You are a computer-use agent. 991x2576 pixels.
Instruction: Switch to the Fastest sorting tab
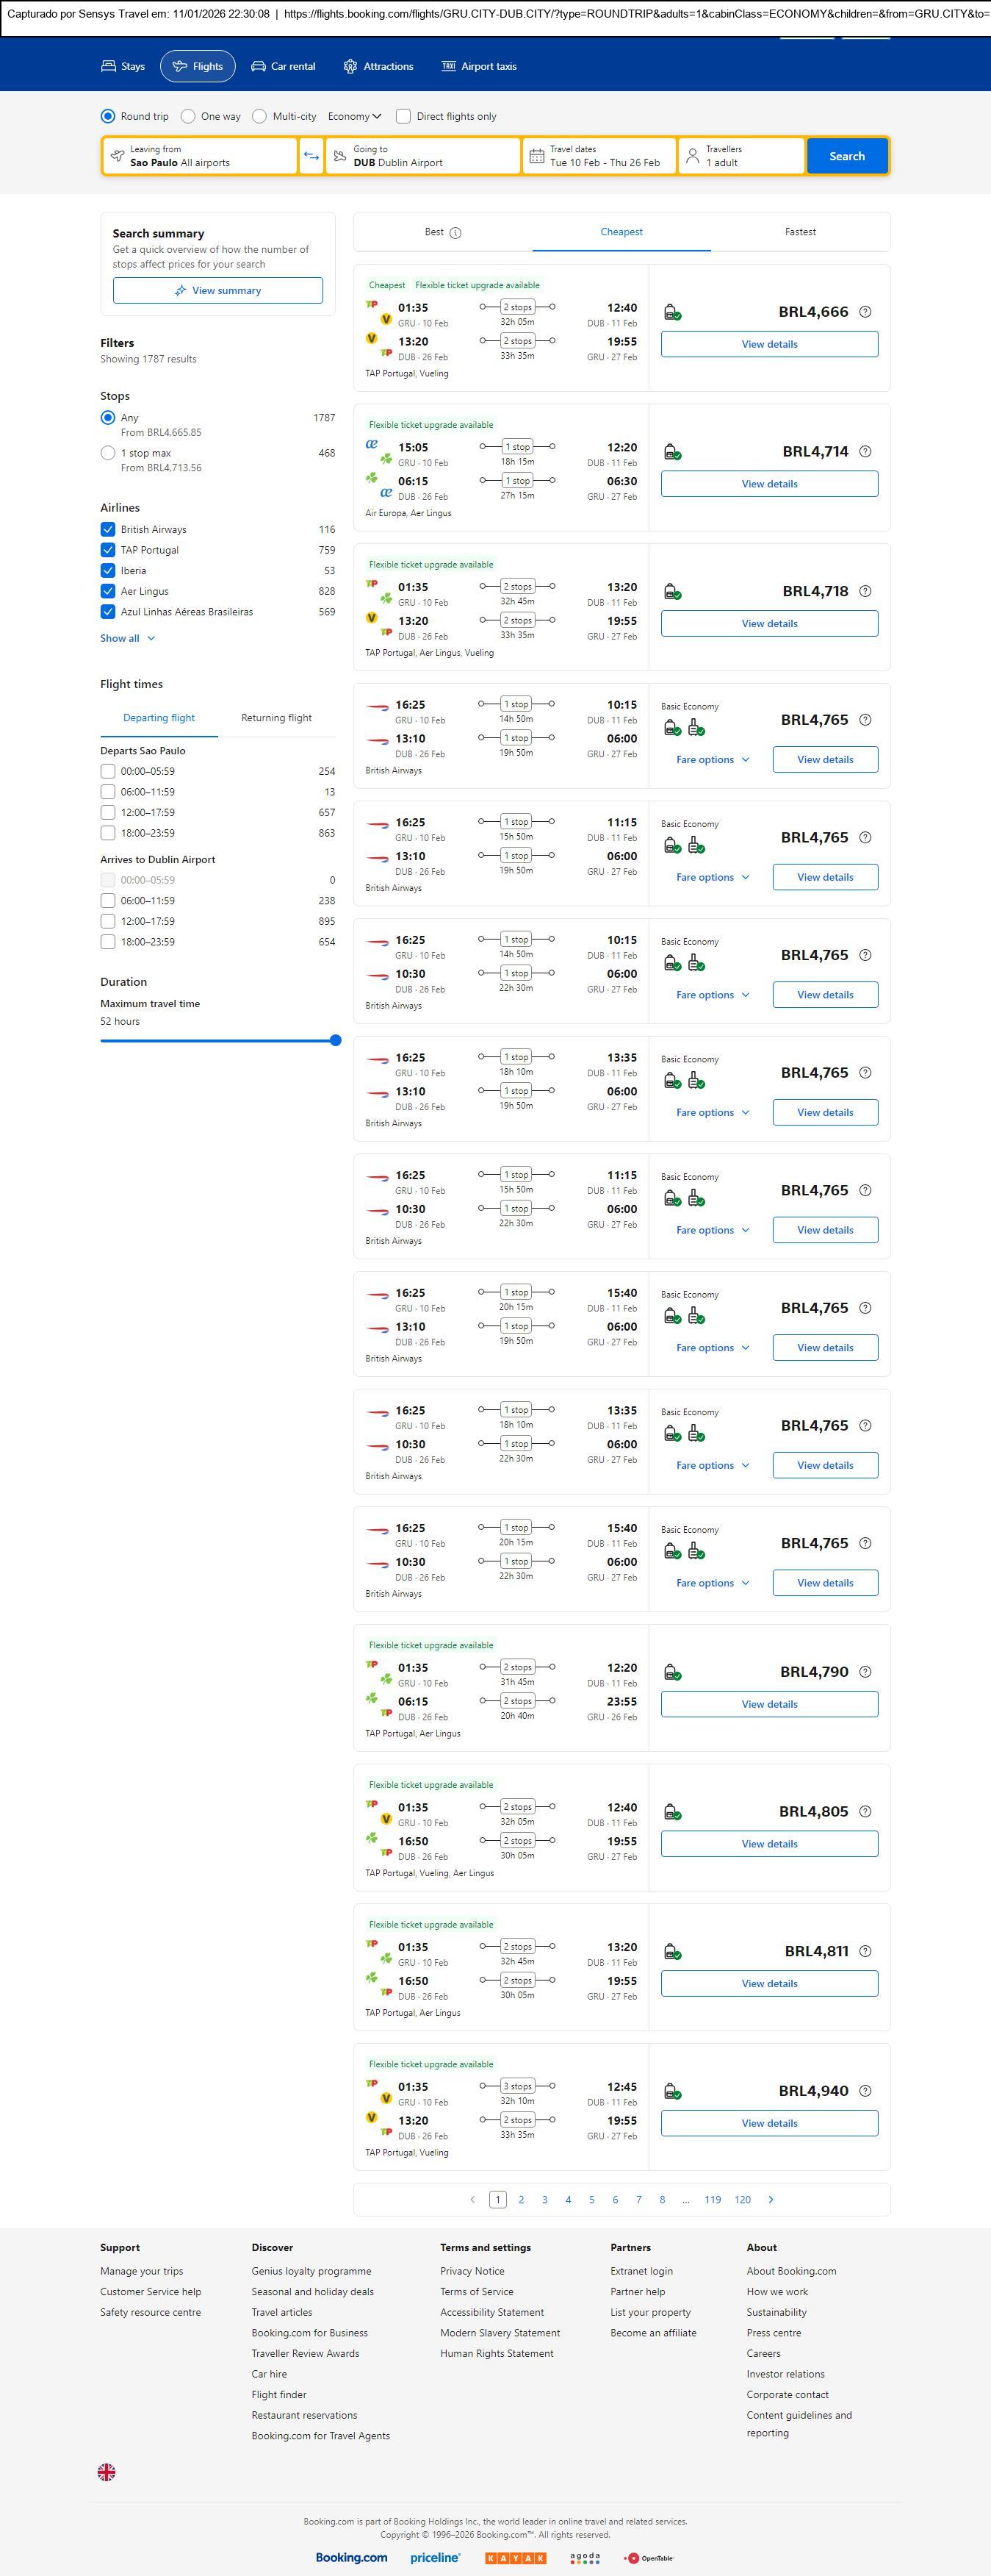(x=799, y=232)
